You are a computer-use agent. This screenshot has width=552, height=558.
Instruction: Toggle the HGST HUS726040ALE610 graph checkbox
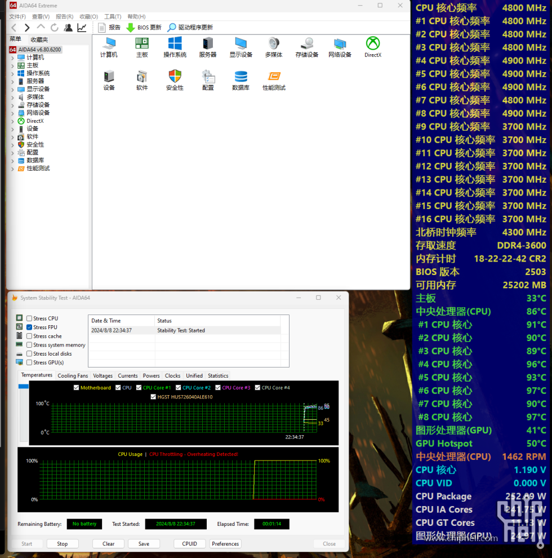click(x=153, y=397)
